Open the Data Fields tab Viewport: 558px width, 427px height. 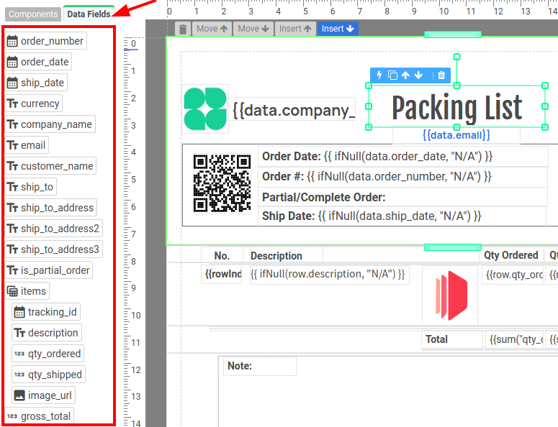coord(89,14)
